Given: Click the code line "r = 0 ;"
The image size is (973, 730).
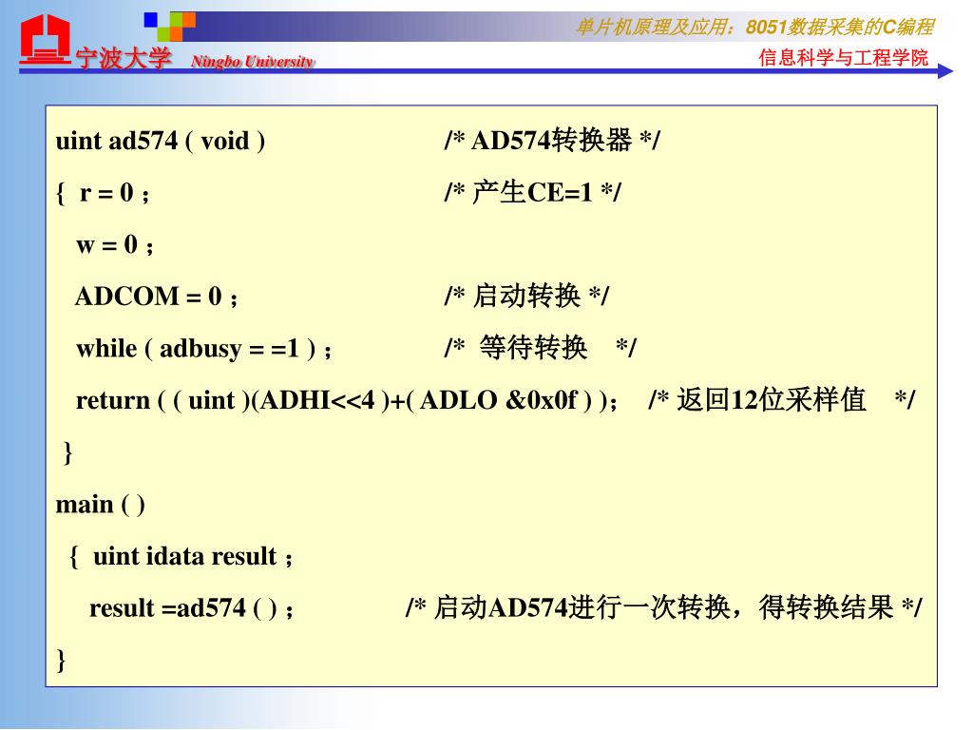Looking at the screenshot, I should pyautogui.click(x=115, y=193).
